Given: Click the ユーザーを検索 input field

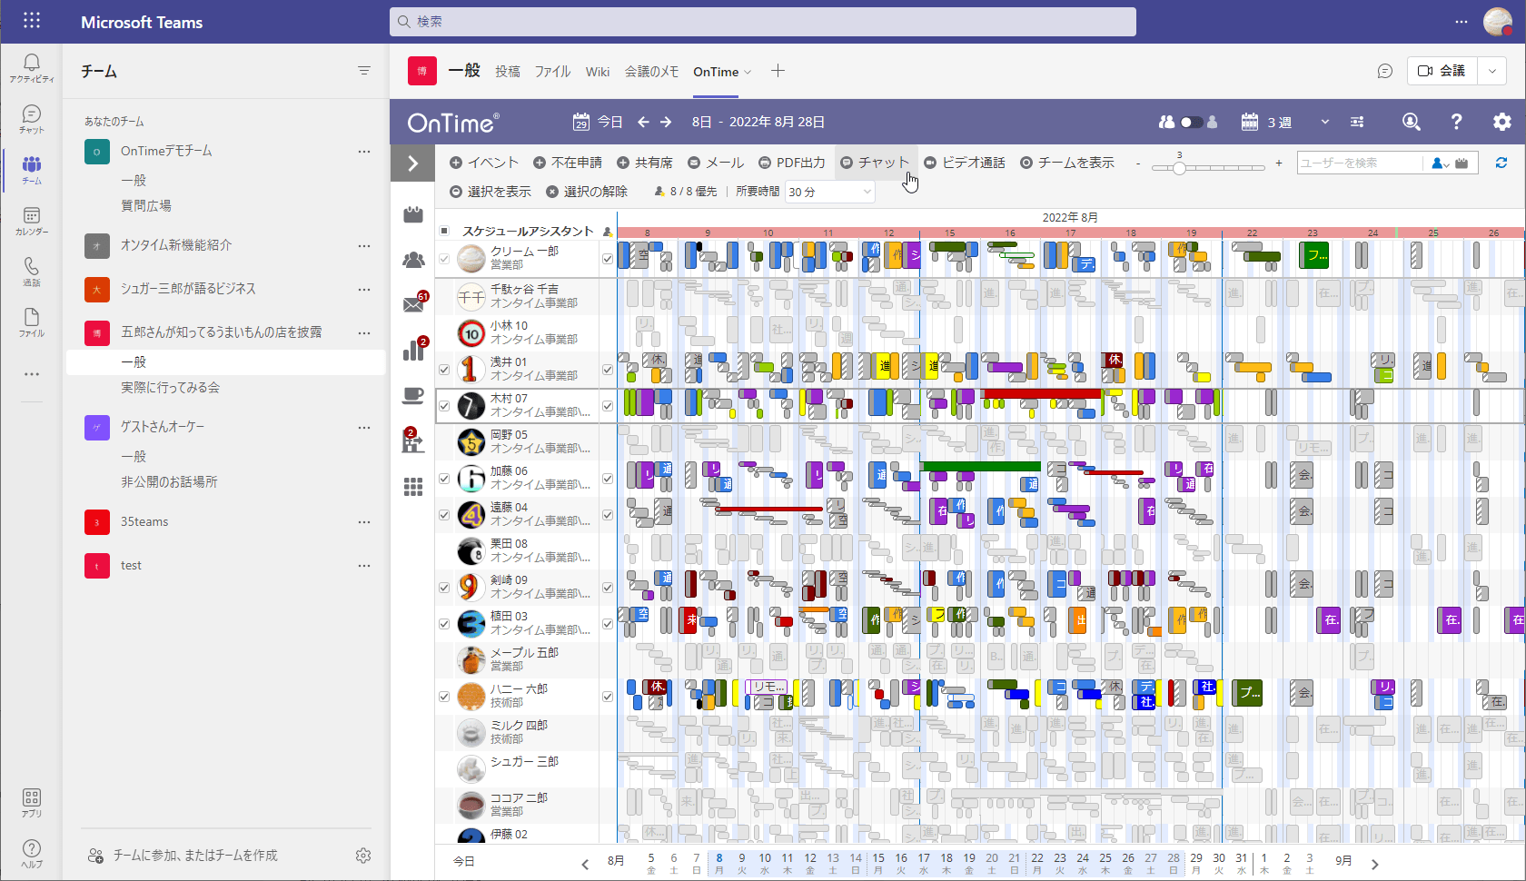Looking at the screenshot, I should (1358, 163).
